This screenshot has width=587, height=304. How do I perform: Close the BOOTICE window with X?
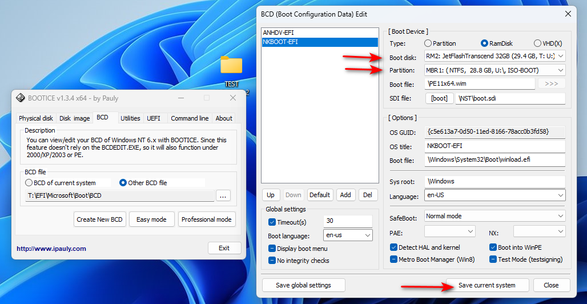pos(233,98)
